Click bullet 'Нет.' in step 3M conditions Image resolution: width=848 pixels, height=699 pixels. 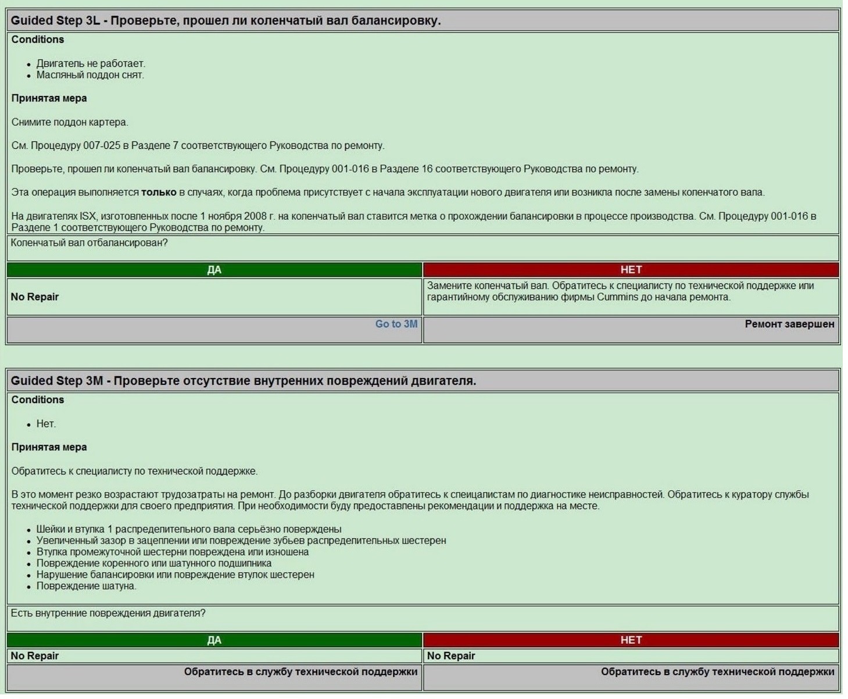pos(46,424)
